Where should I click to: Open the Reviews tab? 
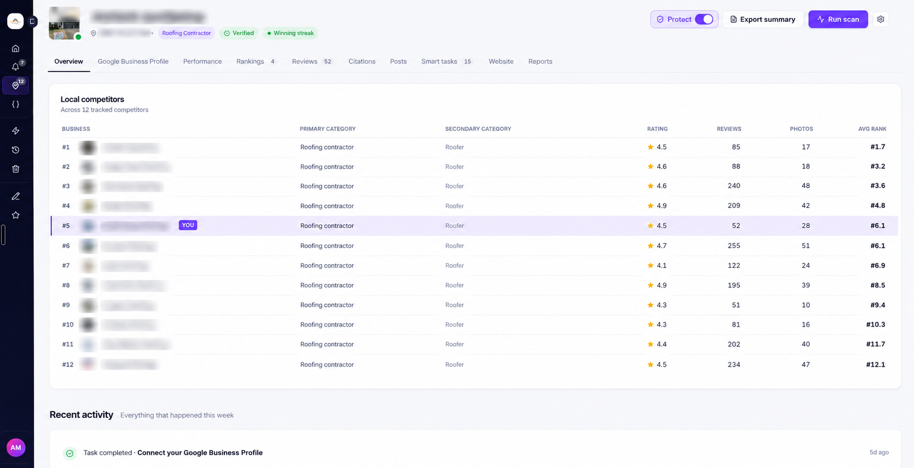pos(312,61)
